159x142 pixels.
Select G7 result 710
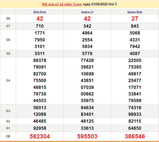click(x=40, y=26)
